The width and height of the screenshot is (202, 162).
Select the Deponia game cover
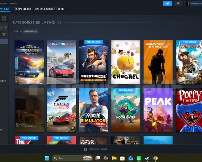pos(189,62)
